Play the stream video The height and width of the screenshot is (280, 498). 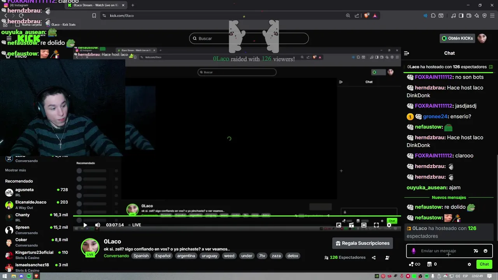pyautogui.click(x=85, y=225)
